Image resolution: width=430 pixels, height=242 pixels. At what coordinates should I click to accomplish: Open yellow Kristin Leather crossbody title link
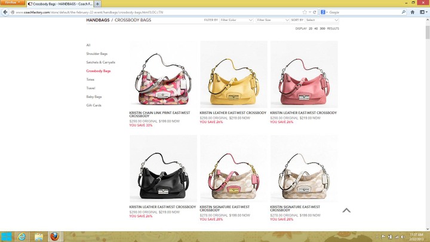233,113
